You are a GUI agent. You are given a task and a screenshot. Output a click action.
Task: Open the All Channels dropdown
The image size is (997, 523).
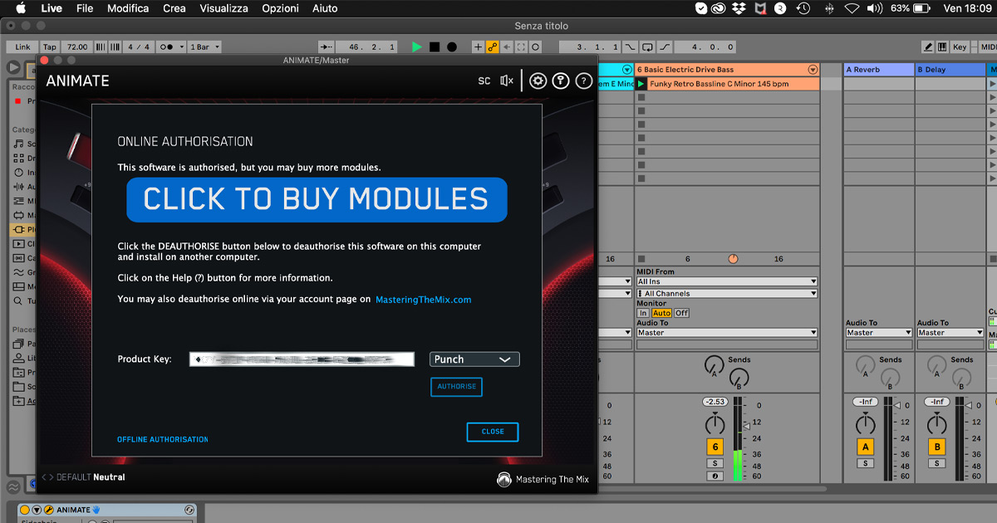coord(727,293)
